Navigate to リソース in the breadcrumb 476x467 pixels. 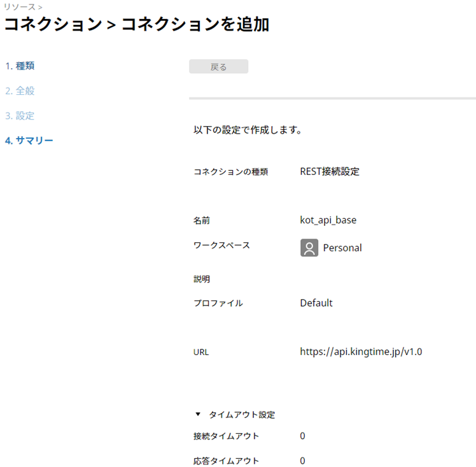tap(20, 6)
